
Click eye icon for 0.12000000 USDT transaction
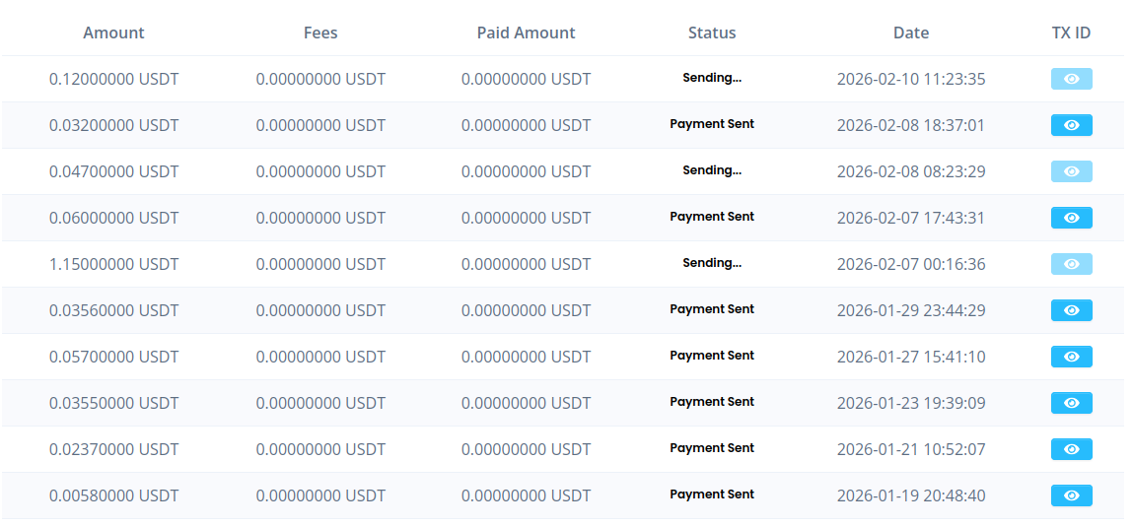[1071, 79]
